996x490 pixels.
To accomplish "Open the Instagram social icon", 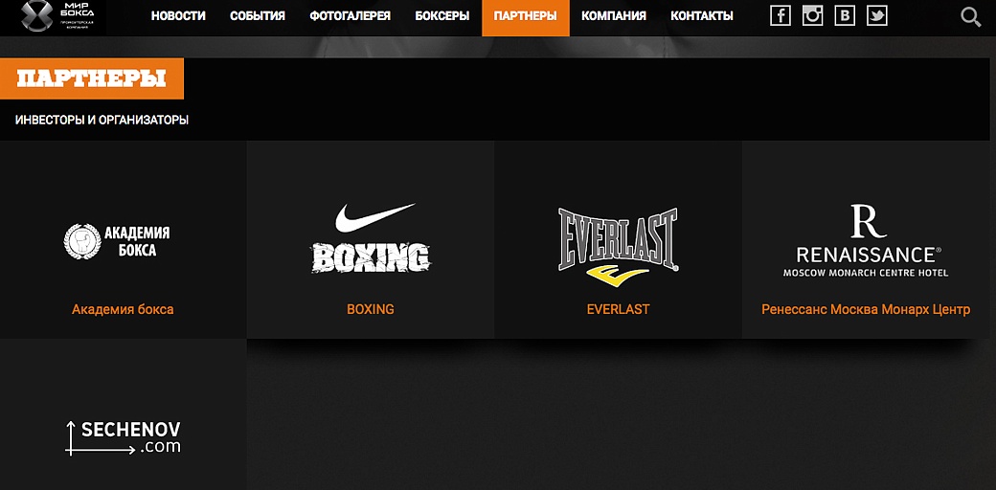I will click(812, 16).
